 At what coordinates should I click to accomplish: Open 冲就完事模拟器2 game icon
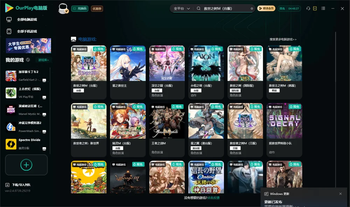(x=11, y=127)
